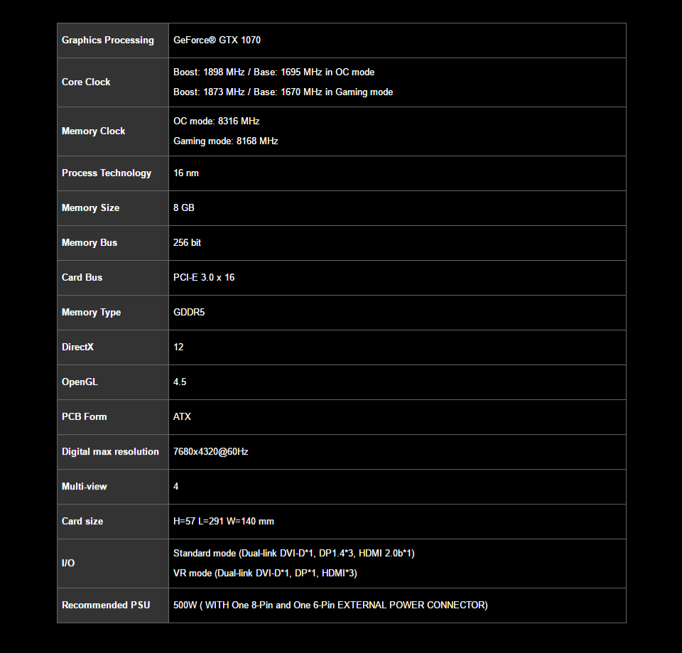
Task: Click the GDDR5 memory type value
Action: [x=189, y=313]
